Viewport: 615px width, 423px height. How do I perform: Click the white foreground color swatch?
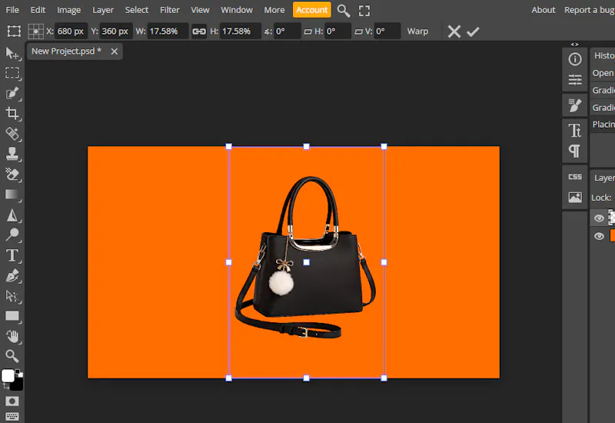tap(8, 375)
